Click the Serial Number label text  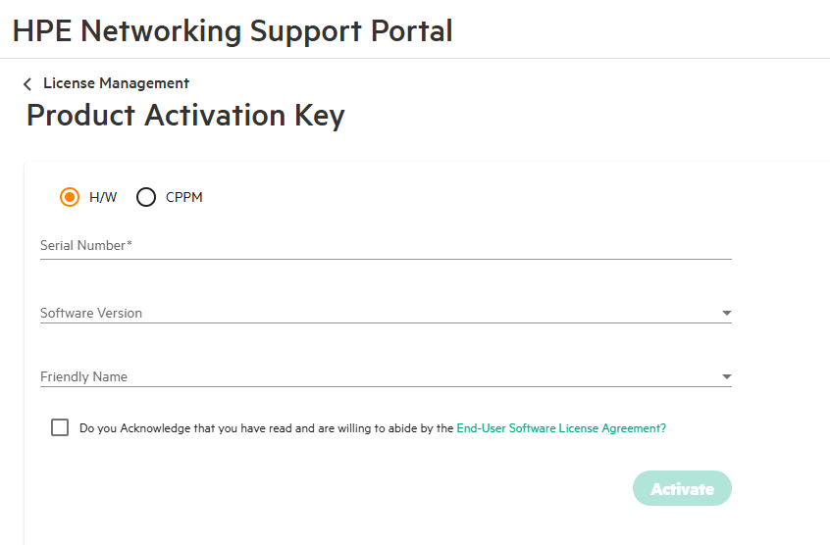tap(85, 245)
